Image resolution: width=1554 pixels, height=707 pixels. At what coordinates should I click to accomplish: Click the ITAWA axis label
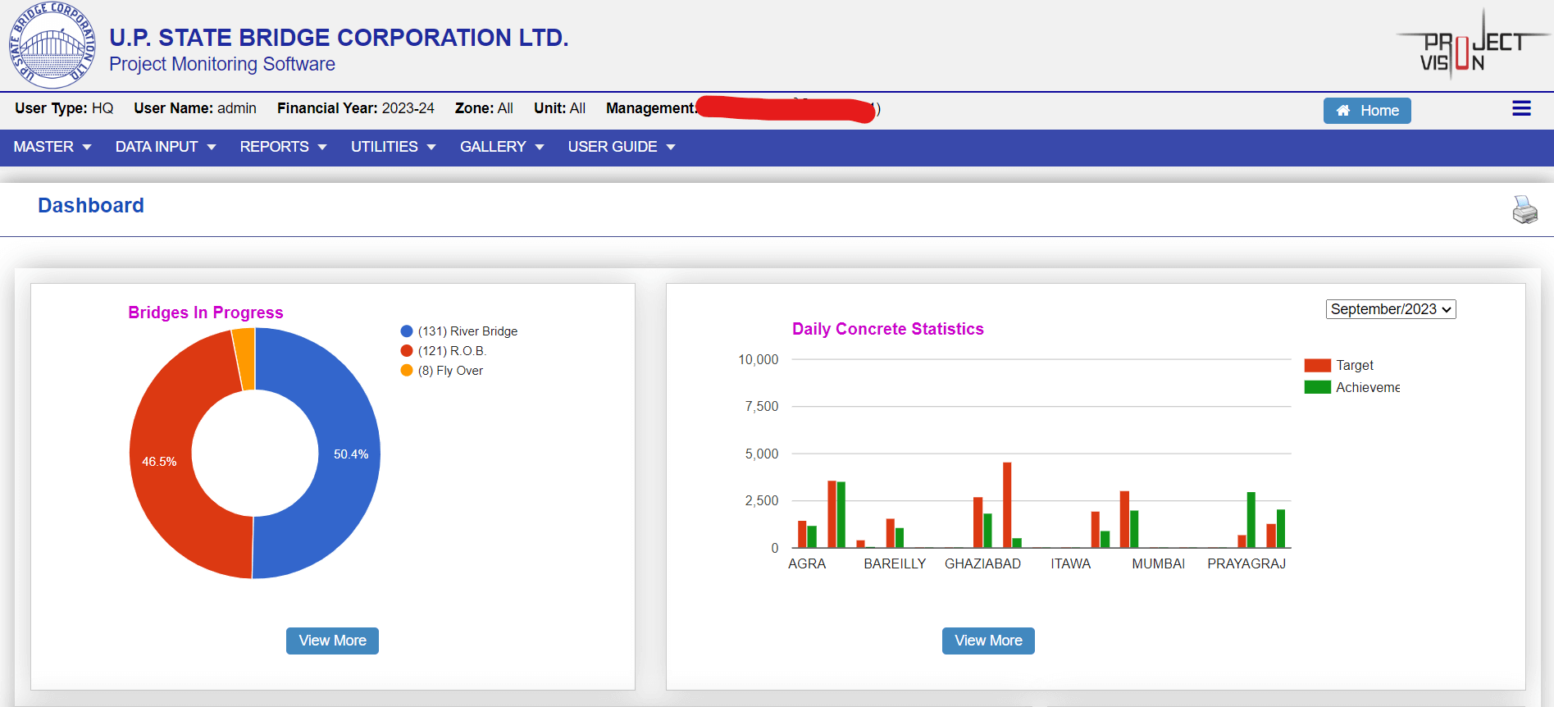pyautogui.click(x=1071, y=563)
